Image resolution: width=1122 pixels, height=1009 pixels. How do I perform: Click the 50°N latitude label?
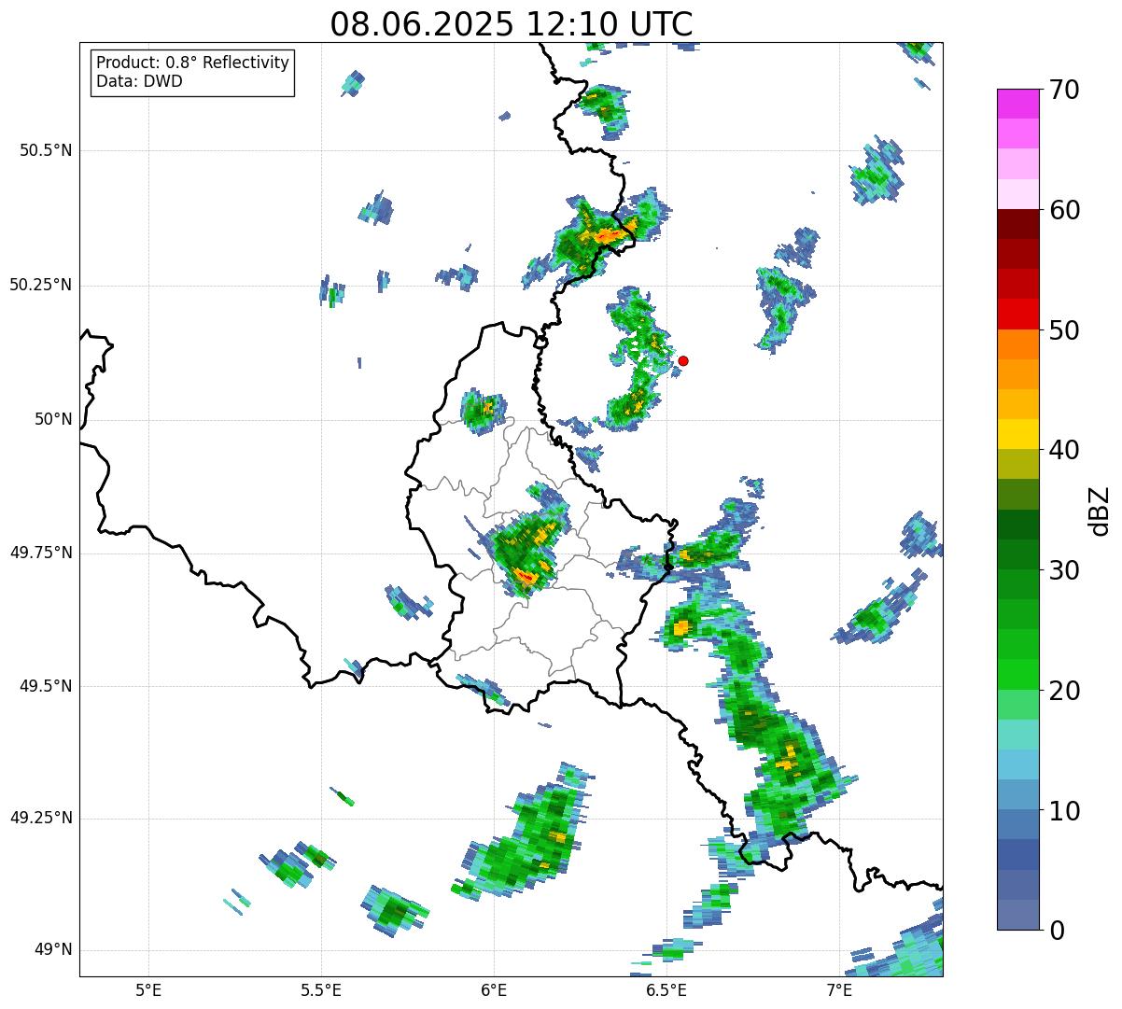[53, 419]
